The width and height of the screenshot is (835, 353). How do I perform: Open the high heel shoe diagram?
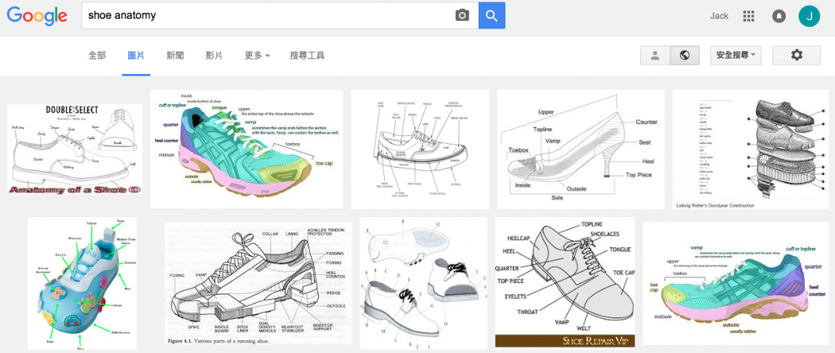tap(580, 149)
